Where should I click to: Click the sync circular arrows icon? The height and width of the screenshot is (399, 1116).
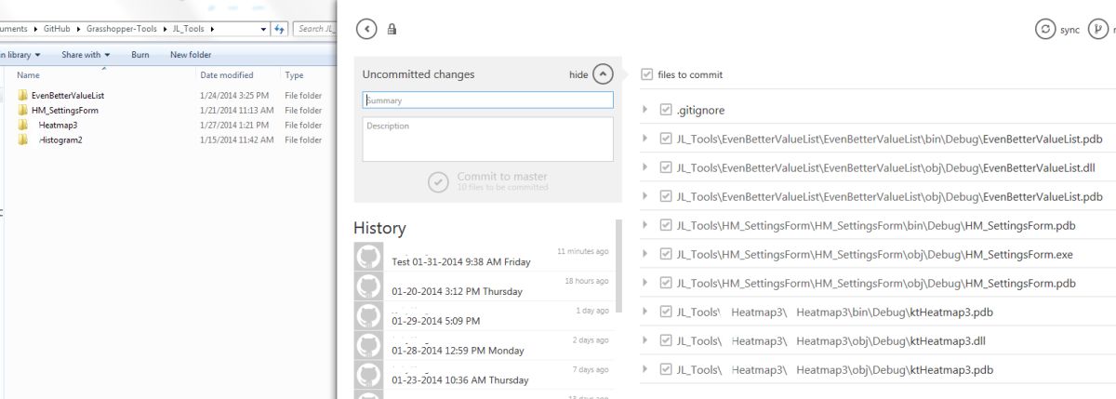click(1045, 29)
